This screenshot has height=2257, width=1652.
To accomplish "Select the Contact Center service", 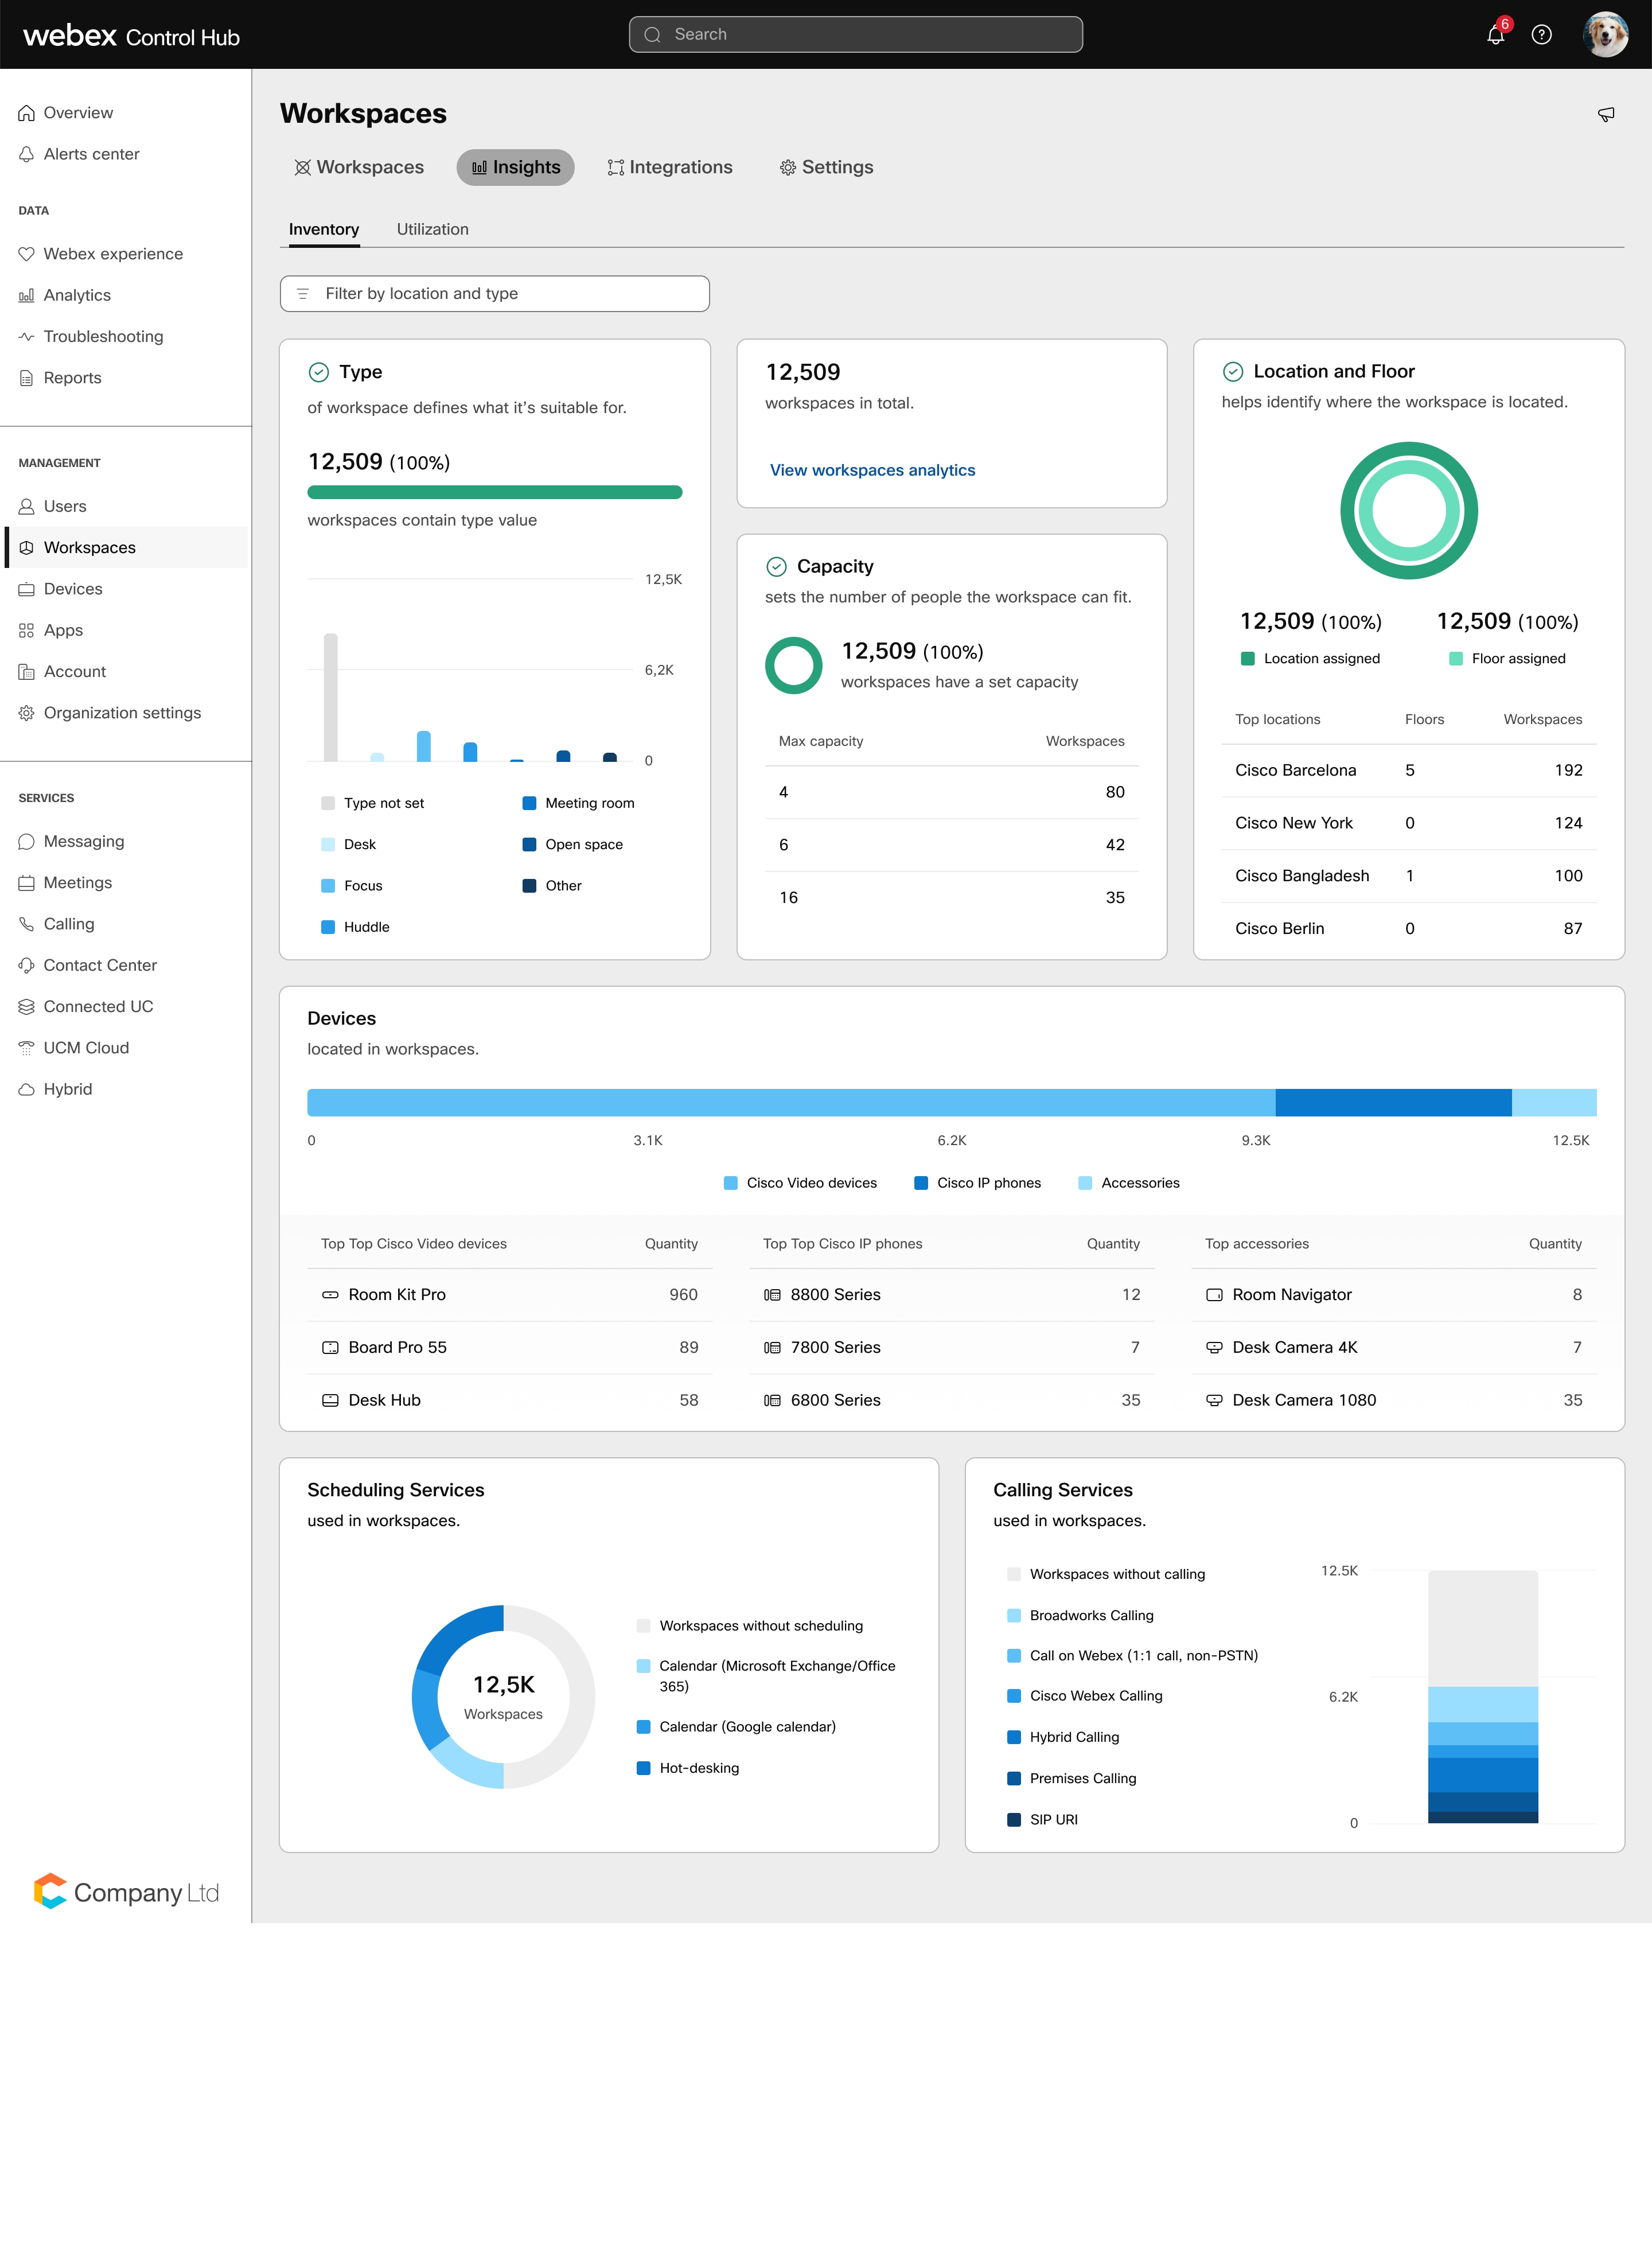I will coord(100,965).
